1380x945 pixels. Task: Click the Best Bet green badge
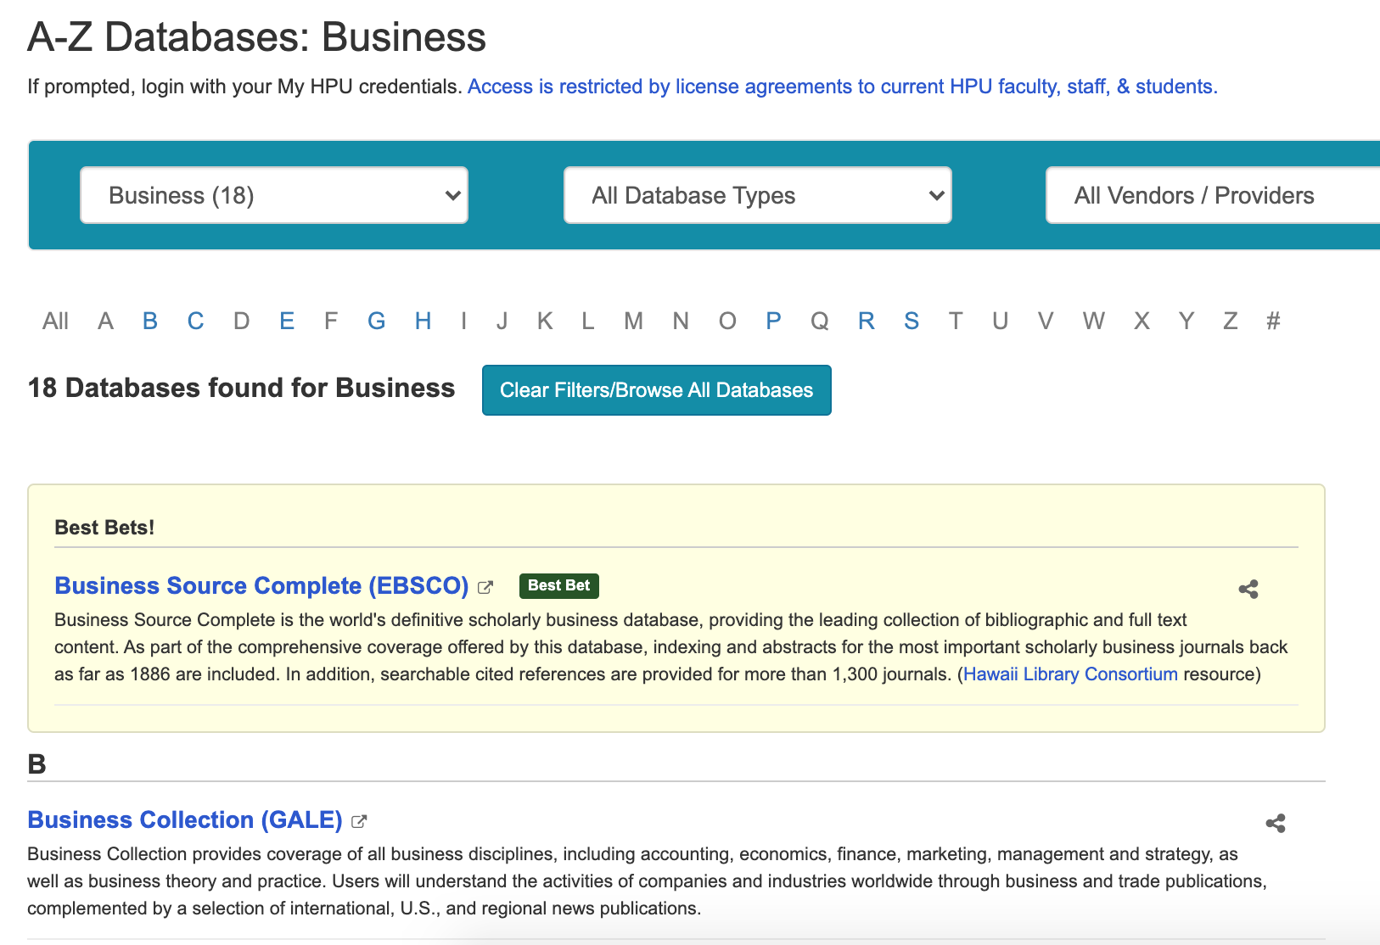(559, 585)
